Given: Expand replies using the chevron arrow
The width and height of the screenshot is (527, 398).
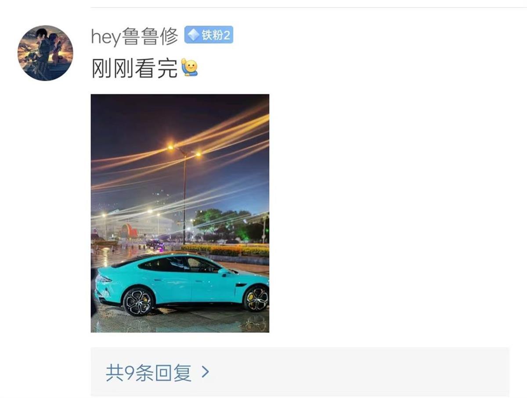Looking at the screenshot, I should (x=205, y=373).
